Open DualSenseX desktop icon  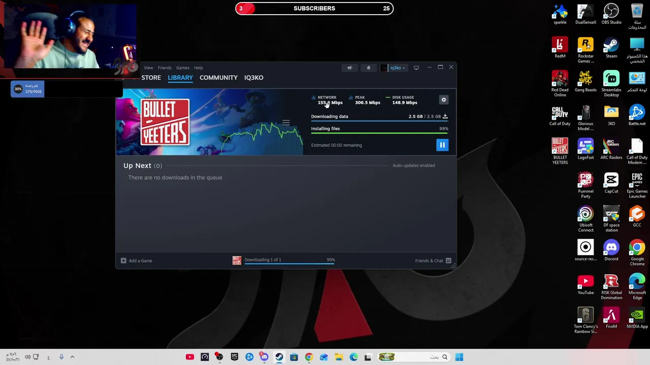click(586, 15)
